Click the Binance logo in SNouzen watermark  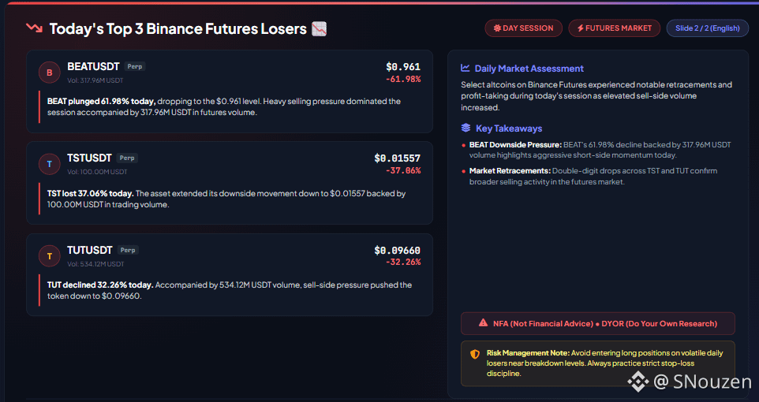(x=638, y=382)
